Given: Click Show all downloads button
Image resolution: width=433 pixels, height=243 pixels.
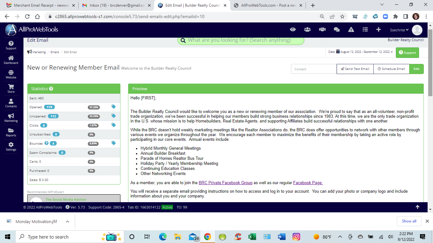Looking at the screenshot, I should click(409, 221).
